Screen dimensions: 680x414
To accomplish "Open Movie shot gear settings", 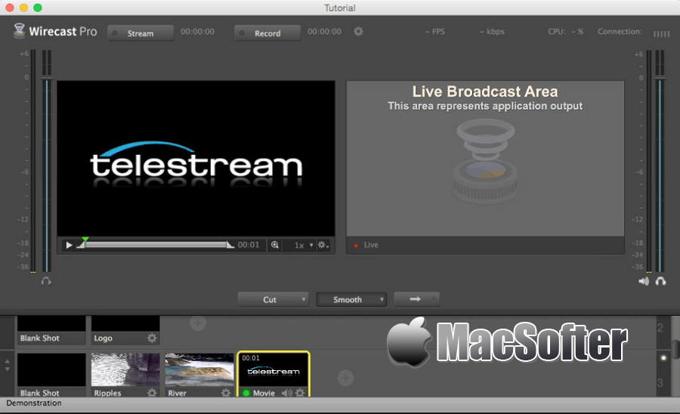I will tap(300, 393).
